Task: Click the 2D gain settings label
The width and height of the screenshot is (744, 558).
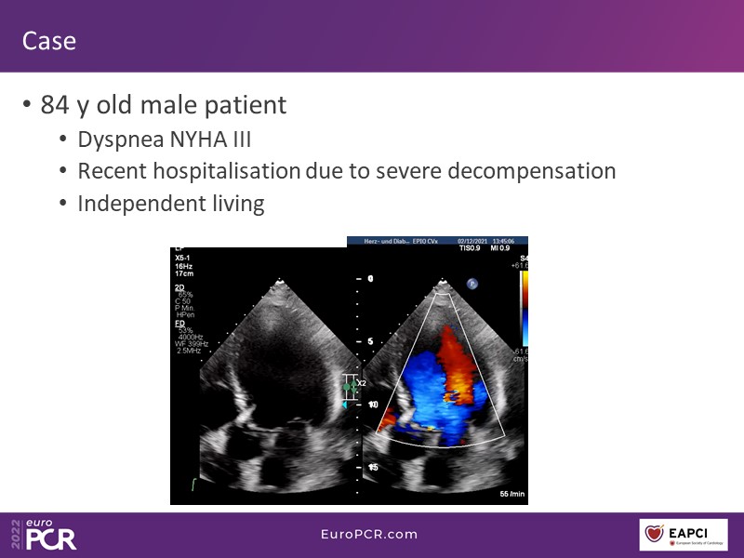Action: point(179,287)
